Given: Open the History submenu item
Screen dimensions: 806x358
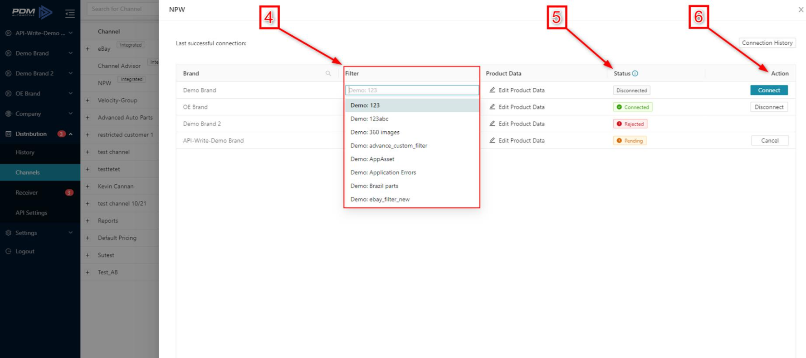Looking at the screenshot, I should (x=40, y=153).
